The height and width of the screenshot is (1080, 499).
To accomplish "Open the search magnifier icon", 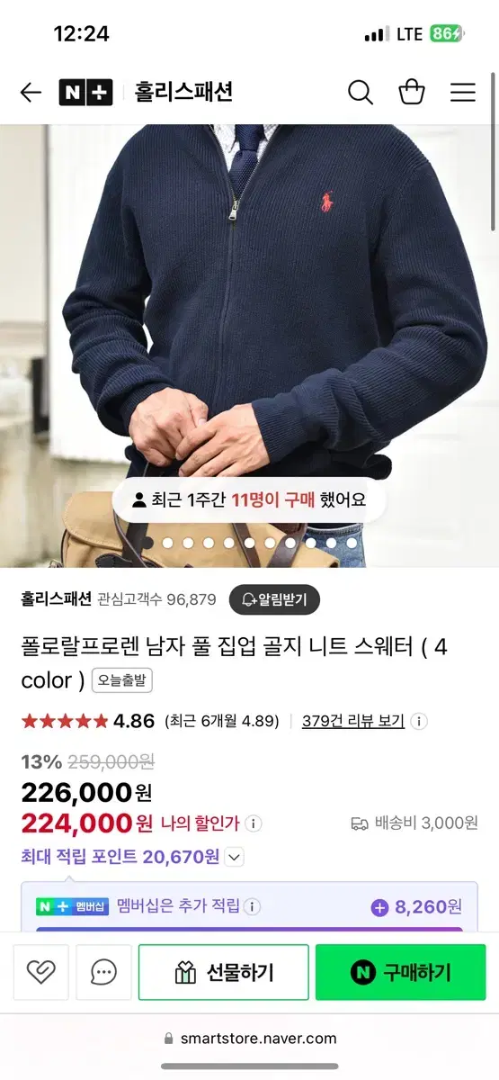I will [x=361, y=92].
